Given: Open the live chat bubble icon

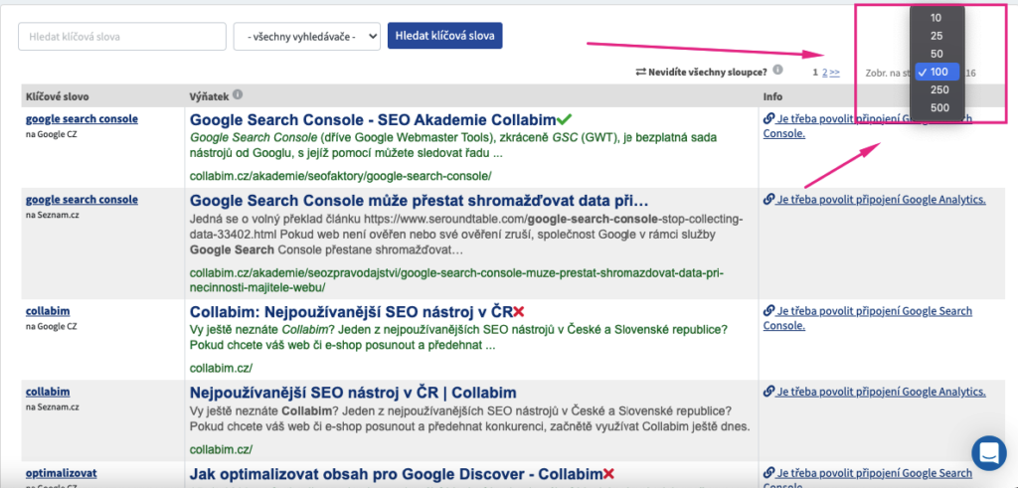Looking at the screenshot, I should 989,453.
